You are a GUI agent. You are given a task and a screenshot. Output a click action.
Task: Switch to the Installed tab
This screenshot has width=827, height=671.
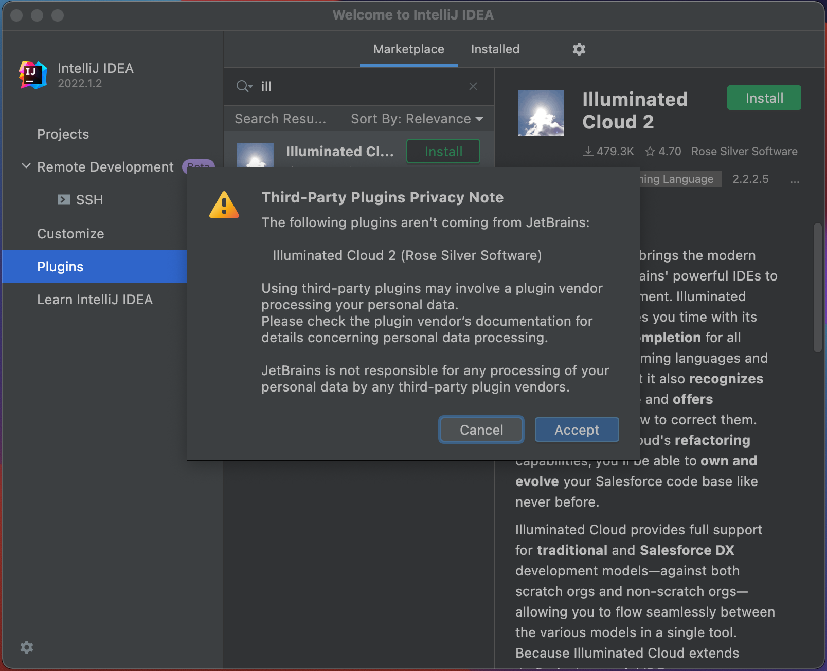[x=495, y=49]
